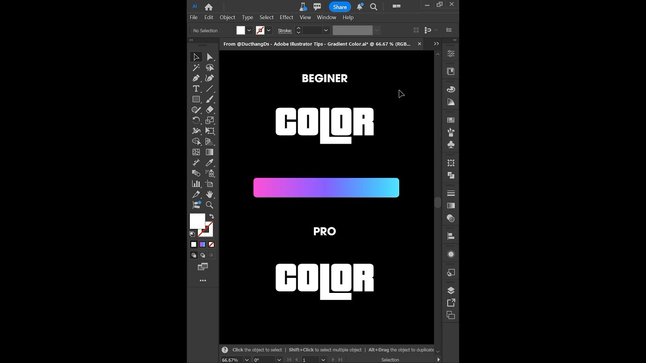The image size is (646, 363).
Task: Activate the Type tool
Action: pos(196,89)
